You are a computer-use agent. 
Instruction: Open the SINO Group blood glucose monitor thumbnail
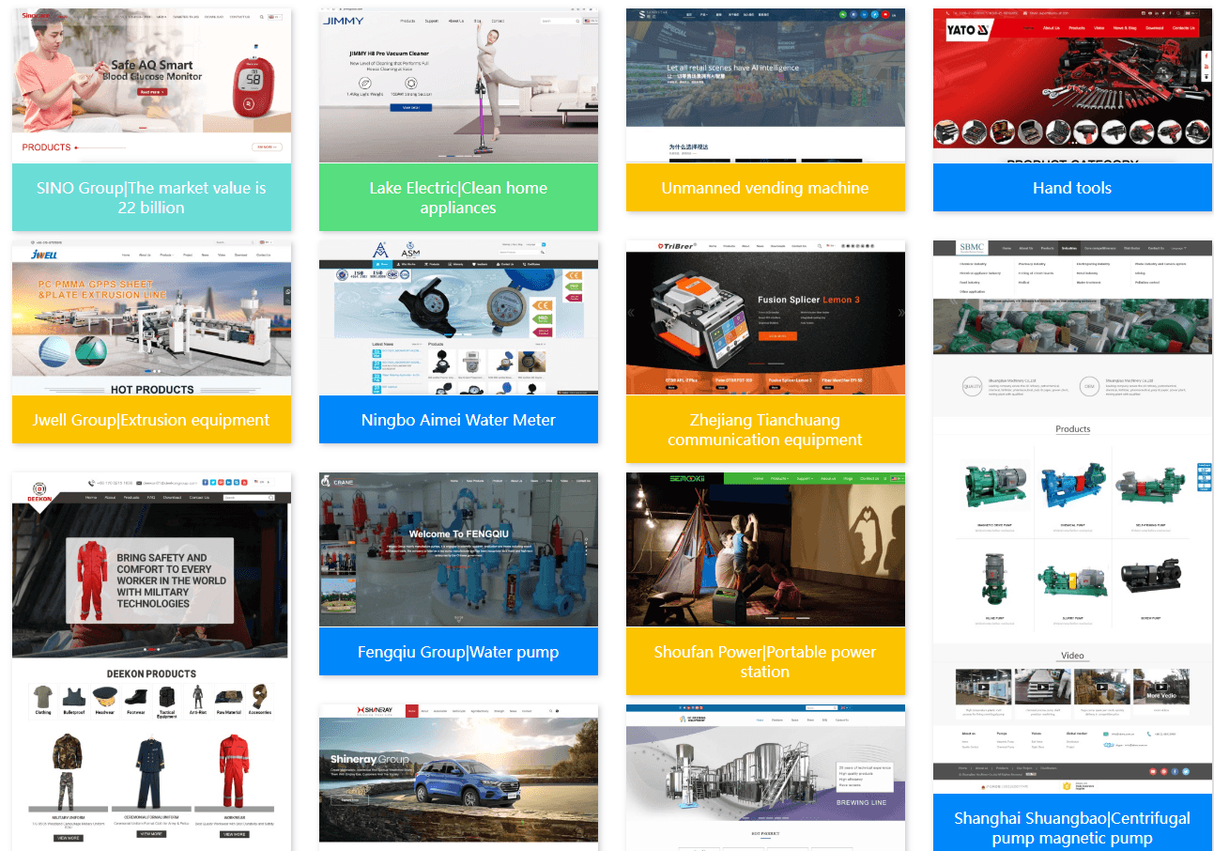tap(151, 86)
